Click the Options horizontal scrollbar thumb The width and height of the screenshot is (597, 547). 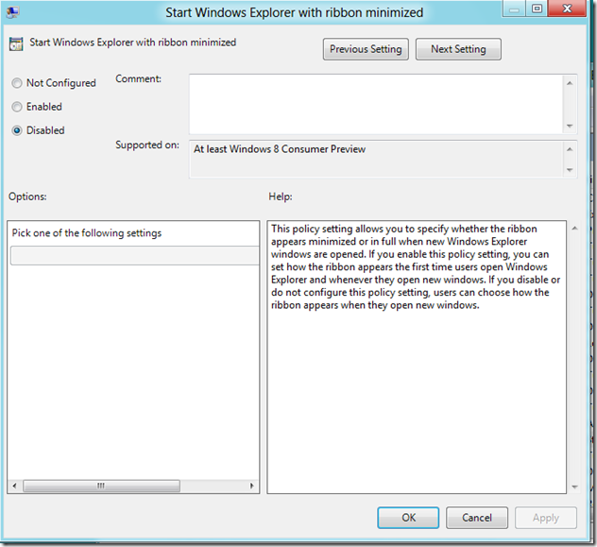(101, 486)
